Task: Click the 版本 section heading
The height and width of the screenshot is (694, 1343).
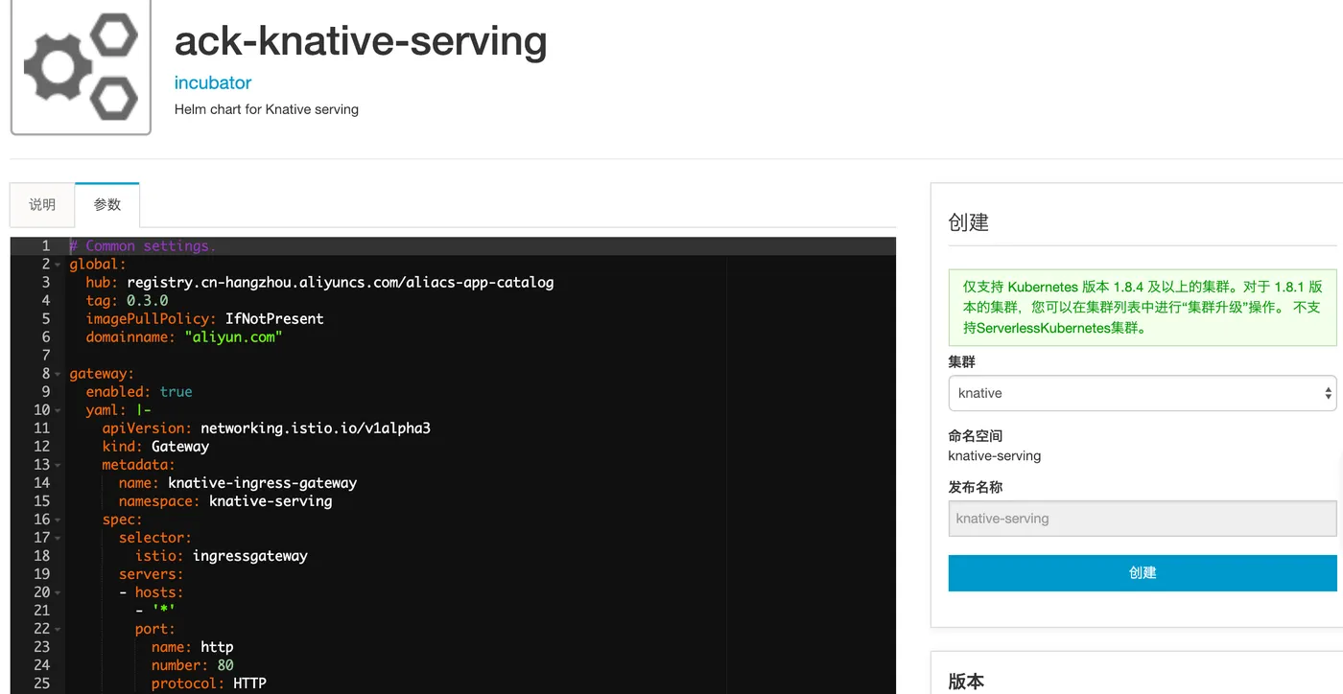Action: coord(966,682)
